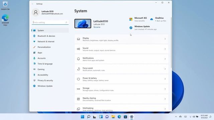This screenshot has height=120, width=214.
Task: Open Accounts section
Action: [x=50, y=58]
